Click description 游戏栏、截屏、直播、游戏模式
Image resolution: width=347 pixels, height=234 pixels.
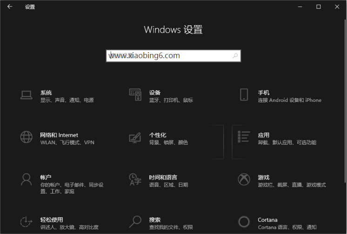coord(292,185)
